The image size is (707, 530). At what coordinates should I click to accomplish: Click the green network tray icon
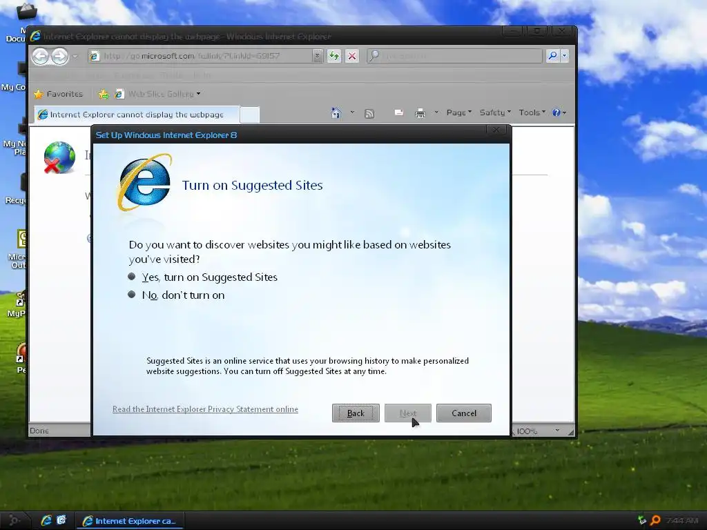[x=642, y=520]
